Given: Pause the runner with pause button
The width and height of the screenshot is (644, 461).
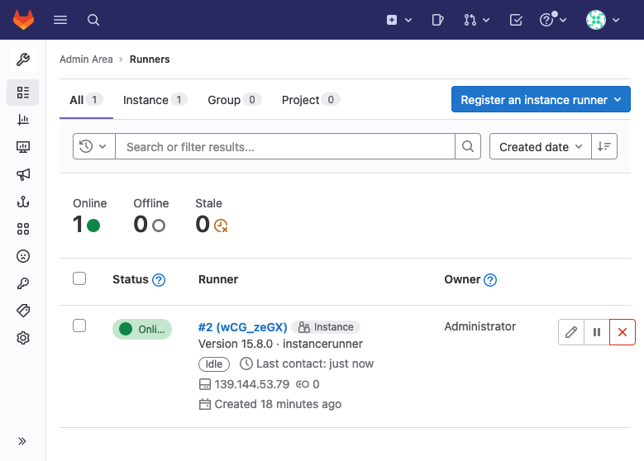Looking at the screenshot, I should [x=597, y=332].
